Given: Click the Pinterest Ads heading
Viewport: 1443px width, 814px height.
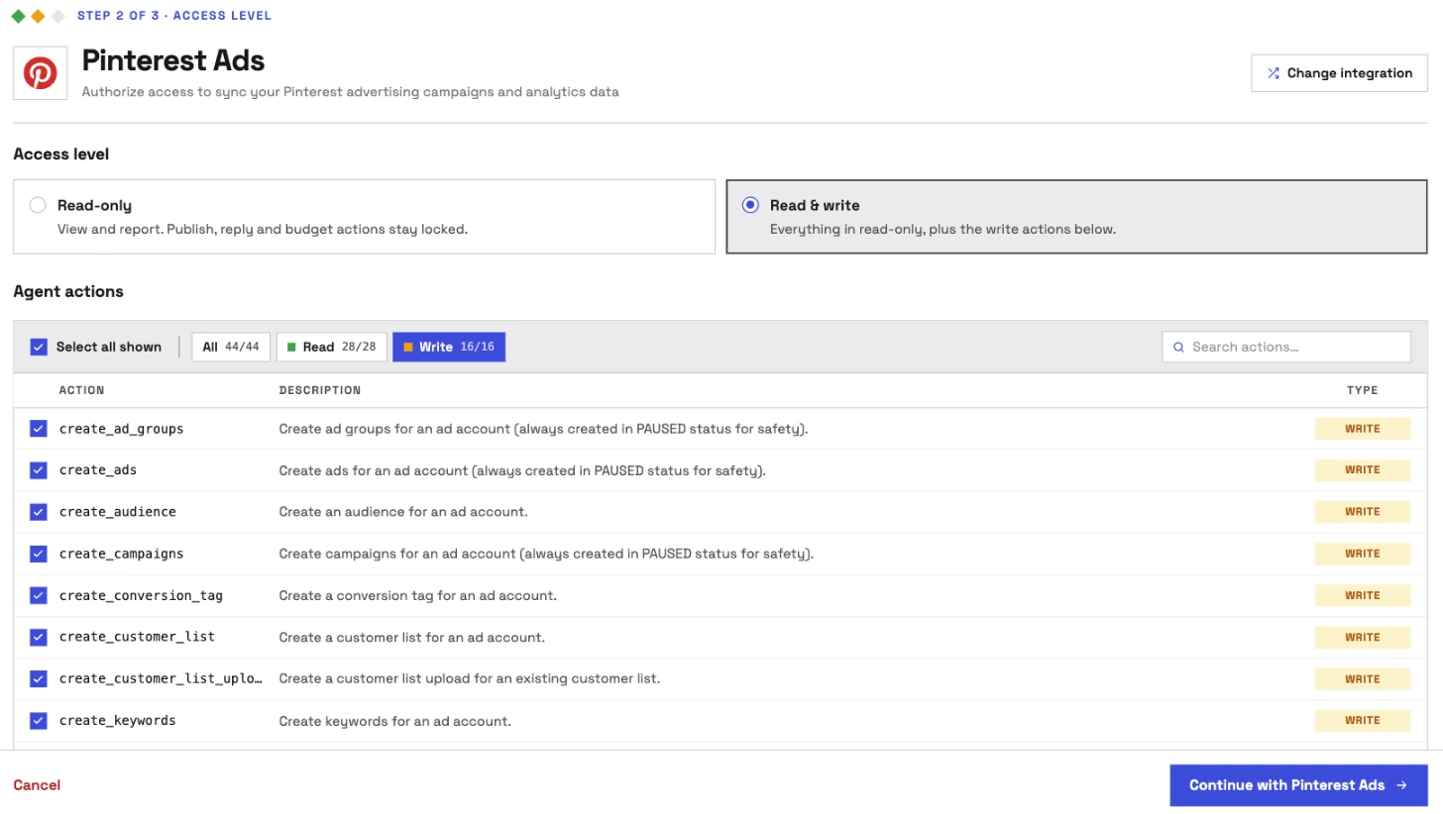Looking at the screenshot, I should [x=173, y=60].
